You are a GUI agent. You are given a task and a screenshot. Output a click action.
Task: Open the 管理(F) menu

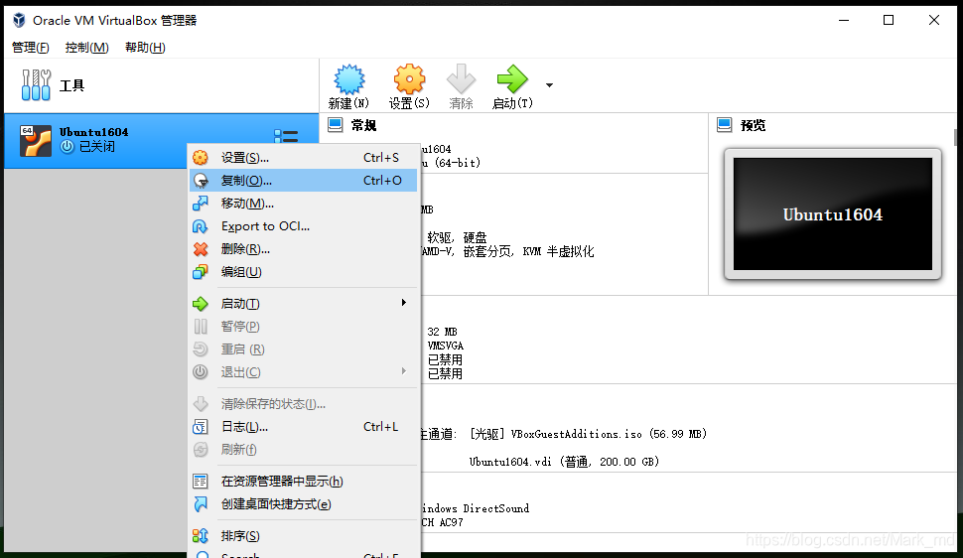pyautogui.click(x=30, y=48)
